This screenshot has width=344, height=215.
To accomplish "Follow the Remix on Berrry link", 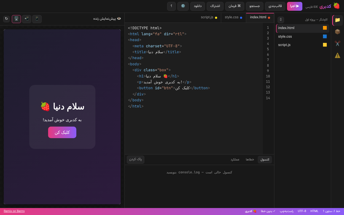I will [14, 211].
